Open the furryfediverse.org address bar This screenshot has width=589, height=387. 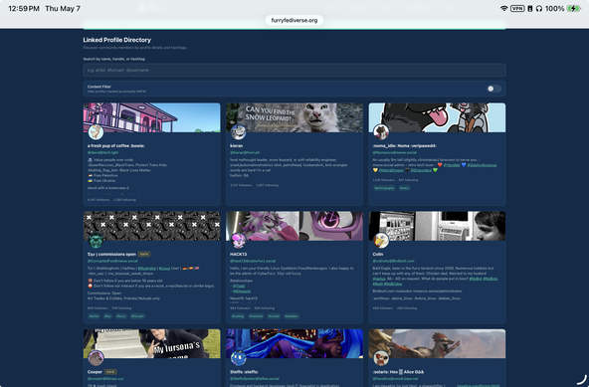point(294,20)
